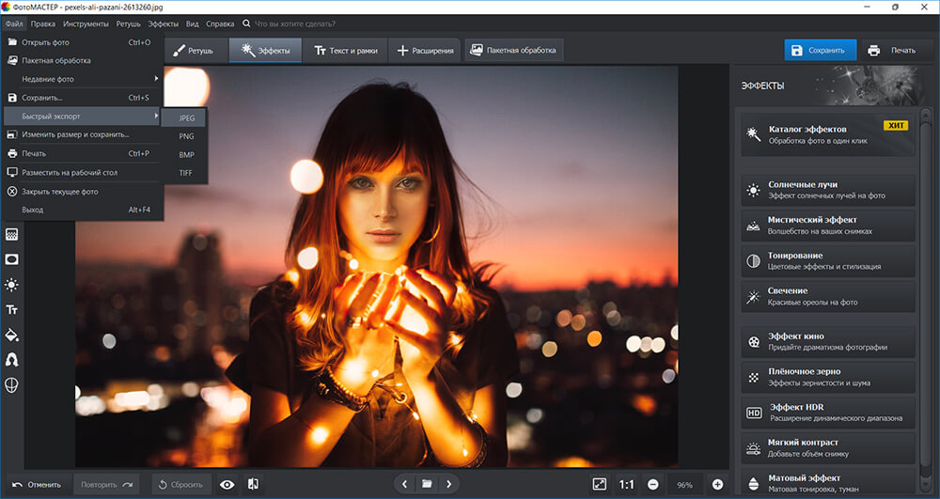Click the Отменить undo button
This screenshot has width=940, height=499.
pos(38,485)
